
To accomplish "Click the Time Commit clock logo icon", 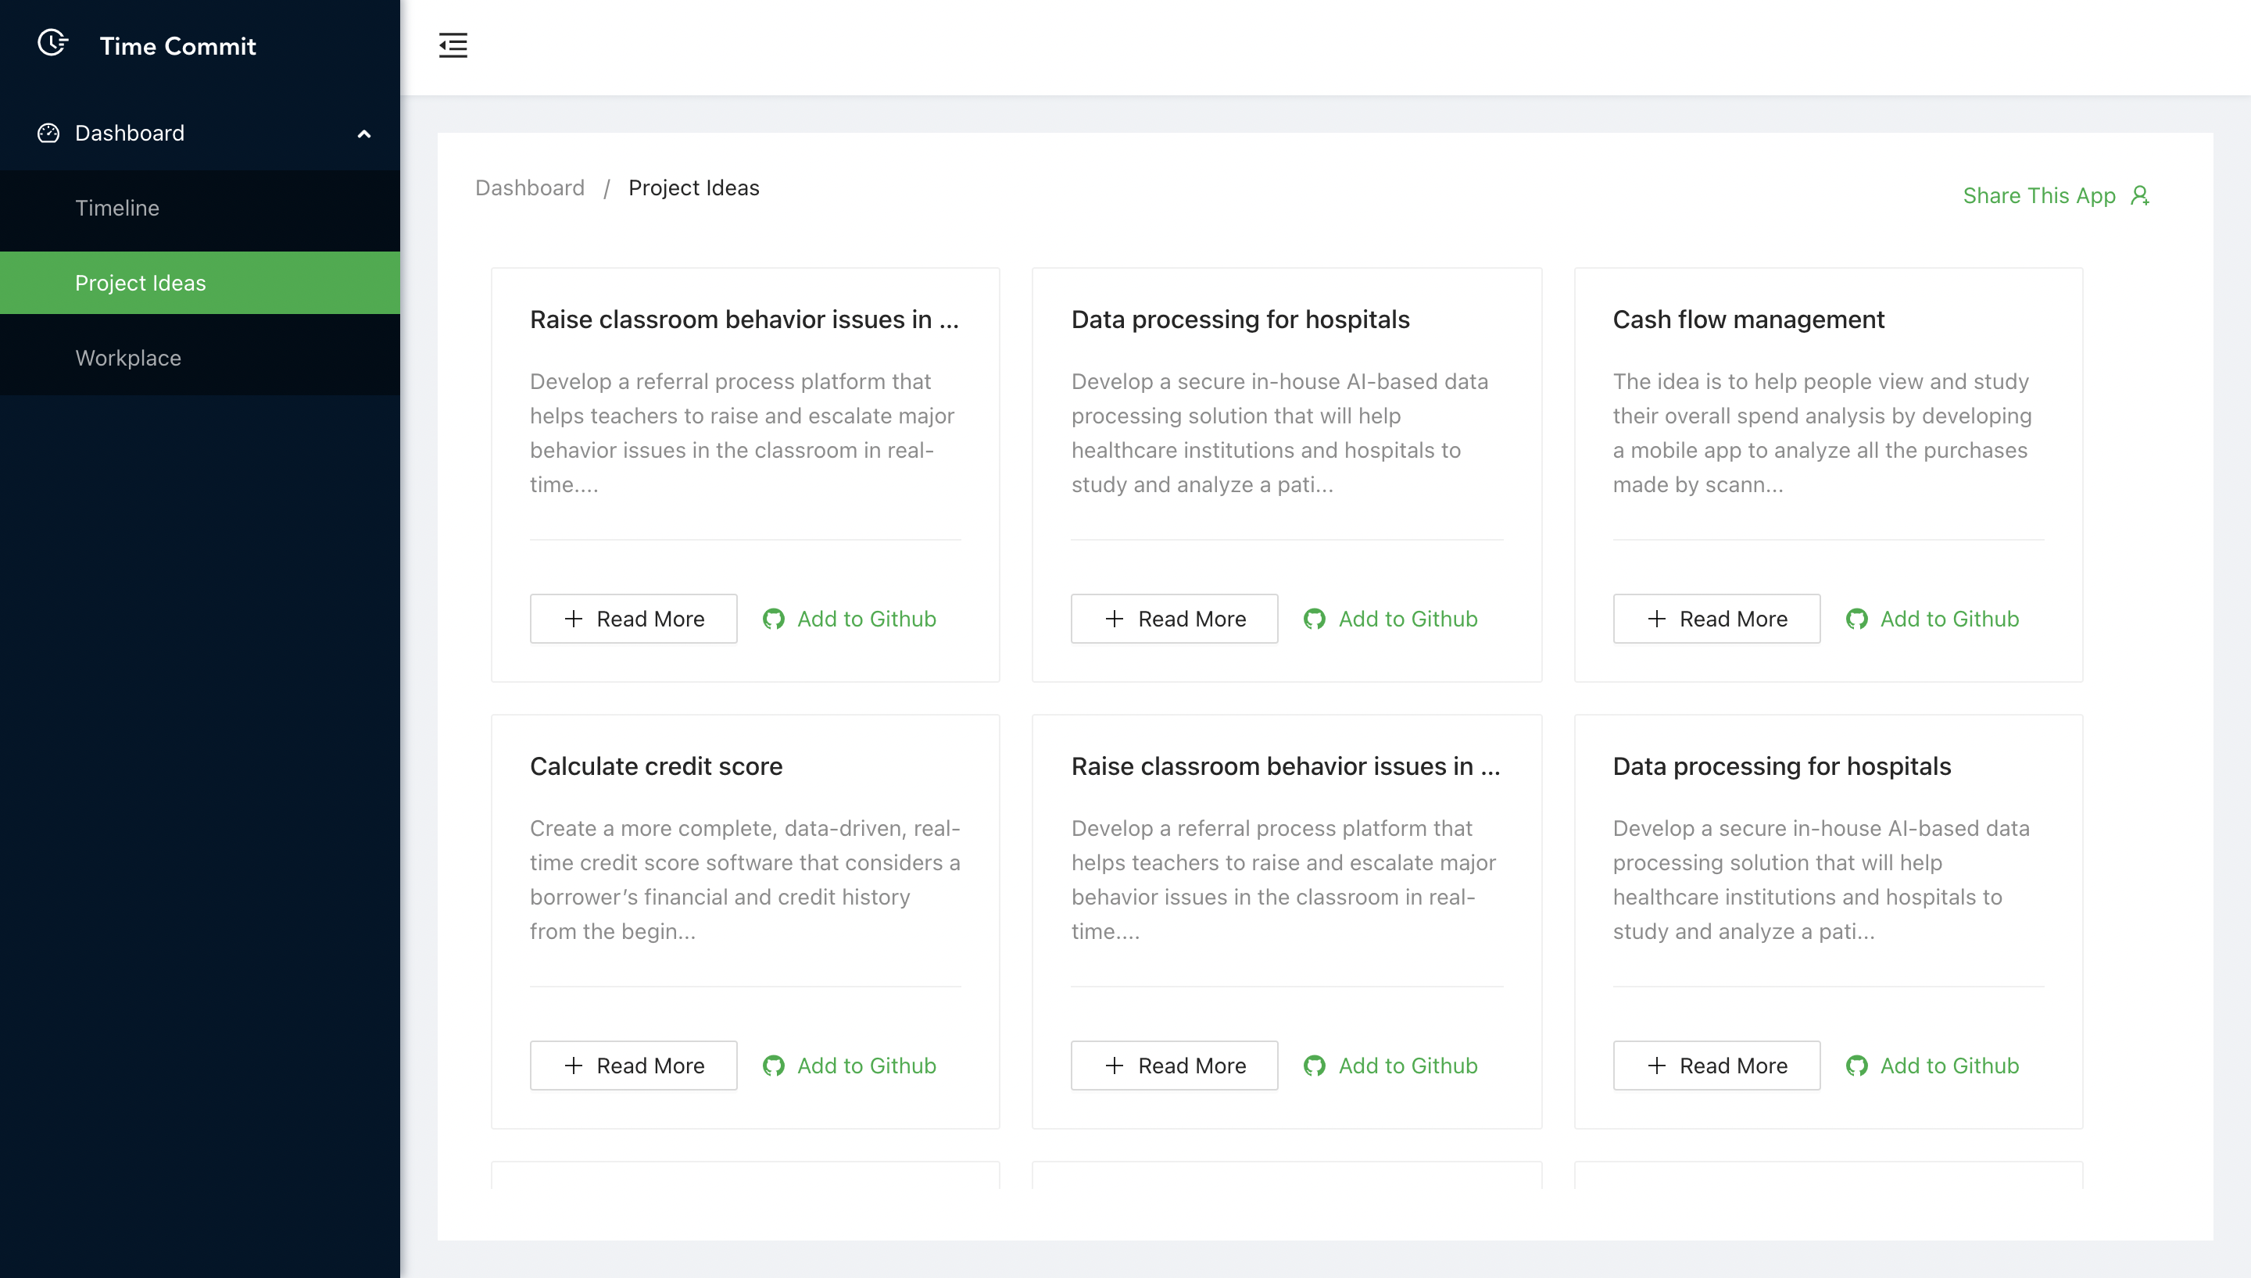I will [52, 43].
